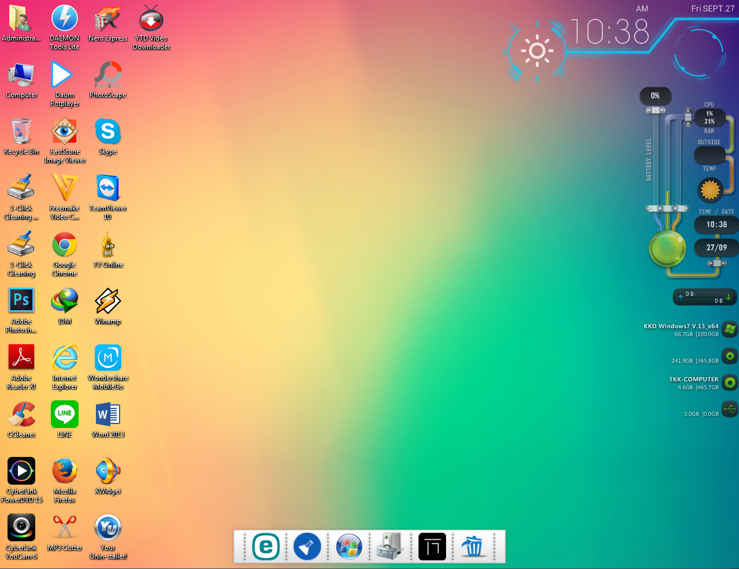Launch DAEMON Tools Lite
The height and width of the screenshot is (569, 739).
tap(65, 19)
